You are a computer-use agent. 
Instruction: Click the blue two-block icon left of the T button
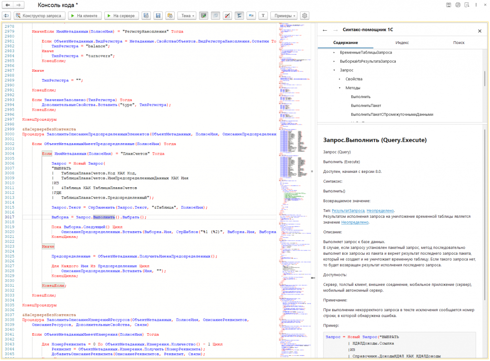251,16
